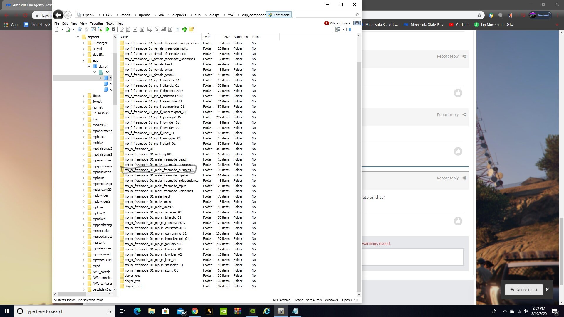
Task: Click the back navigation arrow
Action: [x=58, y=15]
